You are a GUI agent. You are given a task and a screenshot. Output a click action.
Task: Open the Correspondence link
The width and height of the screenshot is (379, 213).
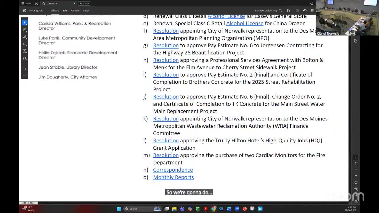tap(173, 170)
